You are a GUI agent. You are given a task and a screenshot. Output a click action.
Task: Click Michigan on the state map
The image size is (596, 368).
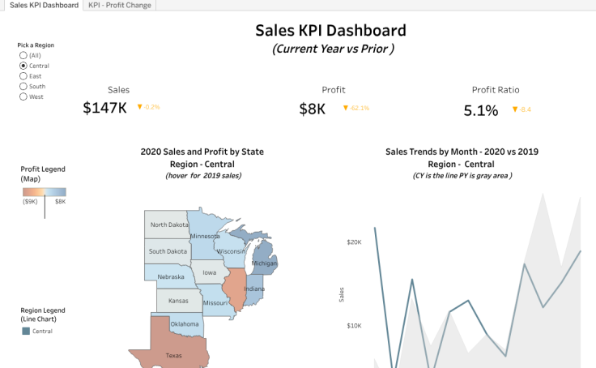[x=265, y=263]
